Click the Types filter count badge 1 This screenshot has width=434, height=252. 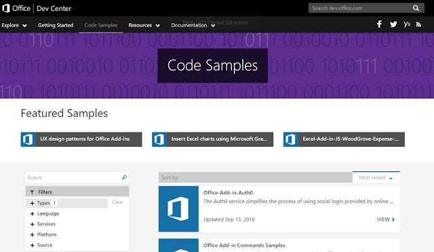(x=54, y=203)
